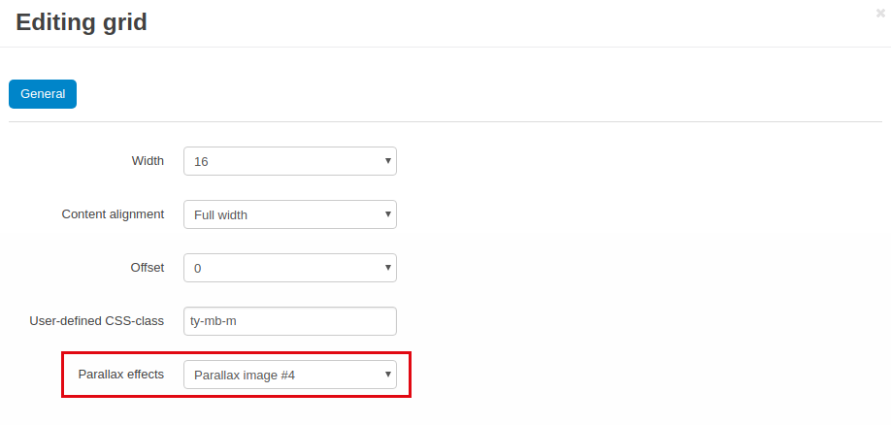Open the Offset dropdown

pyautogui.click(x=290, y=268)
